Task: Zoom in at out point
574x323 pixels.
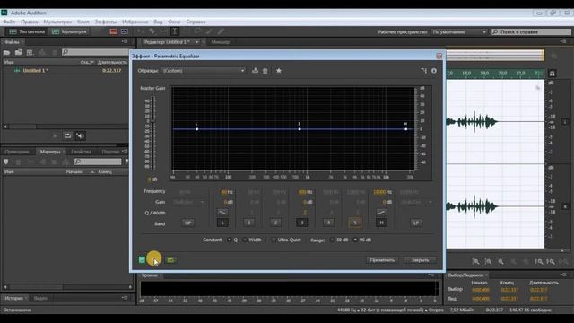Action: (x=551, y=261)
